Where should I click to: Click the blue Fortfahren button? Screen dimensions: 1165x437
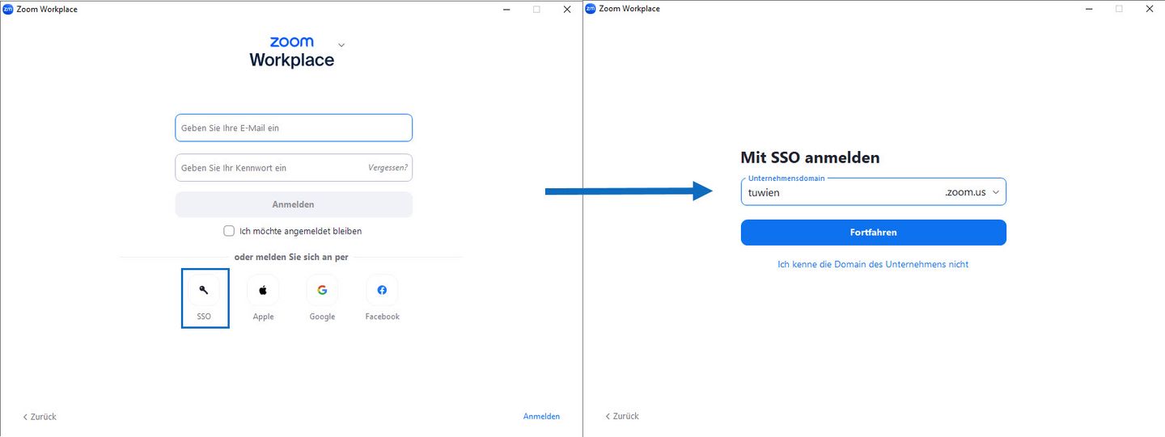[x=874, y=233]
